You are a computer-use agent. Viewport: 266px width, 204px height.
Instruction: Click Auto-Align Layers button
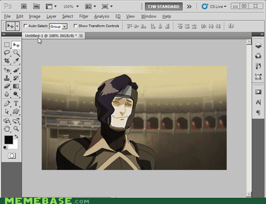click(x=230, y=26)
